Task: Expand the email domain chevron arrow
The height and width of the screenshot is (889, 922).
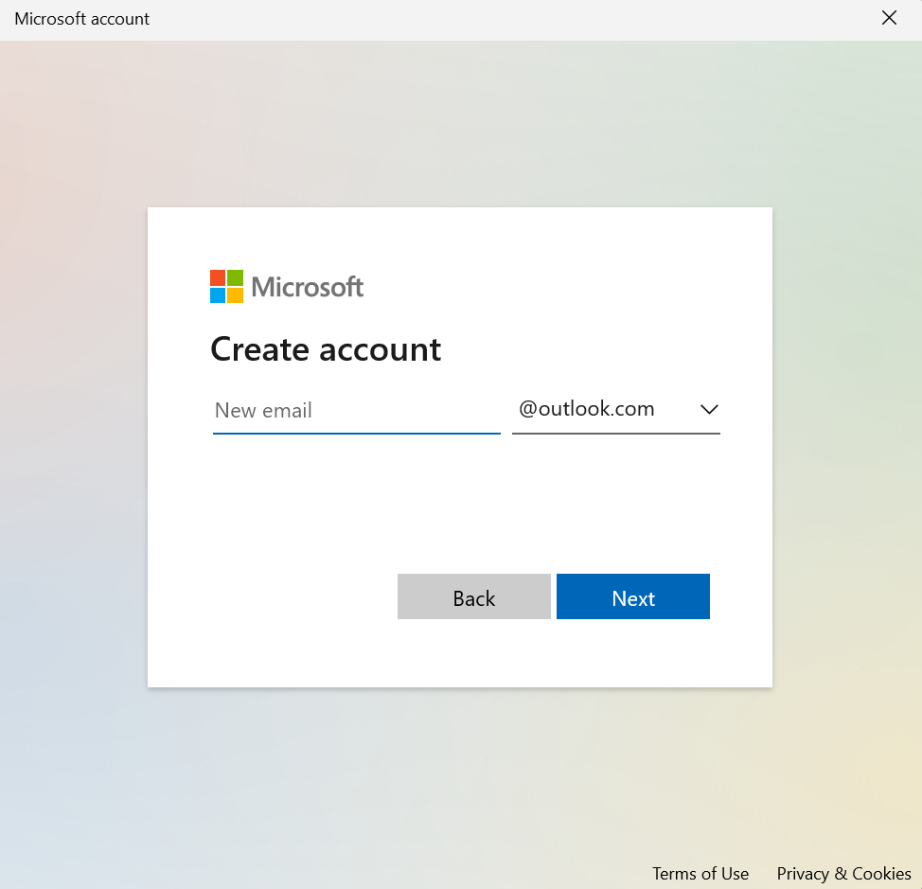Action: click(x=709, y=410)
